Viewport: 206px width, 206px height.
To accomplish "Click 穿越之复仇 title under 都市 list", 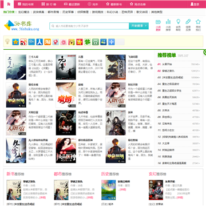I will pyautogui.click(x=77, y=181).
